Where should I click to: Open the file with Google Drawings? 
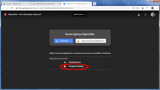(x=76, y=66)
